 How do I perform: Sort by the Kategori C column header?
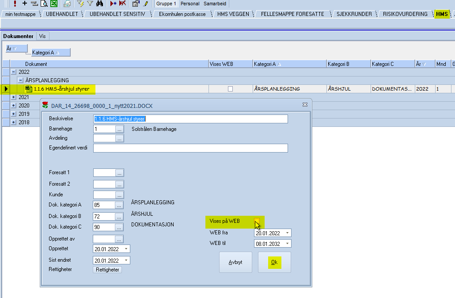click(393, 64)
